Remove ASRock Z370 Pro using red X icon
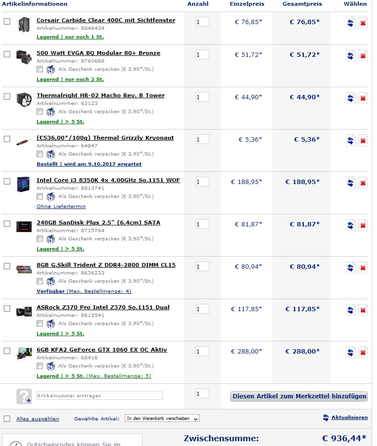The image size is (377, 446). click(363, 310)
